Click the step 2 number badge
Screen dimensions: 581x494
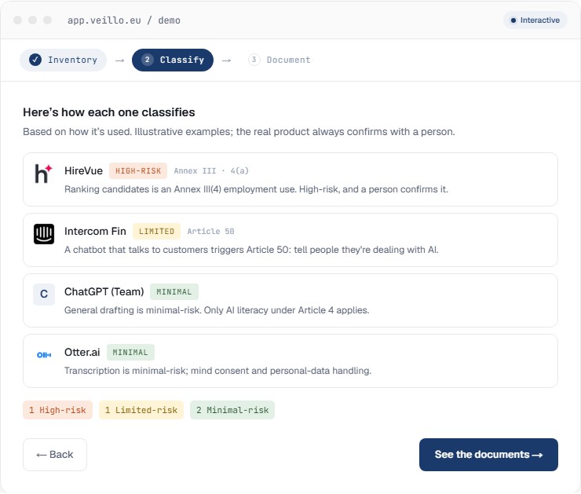point(147,60)
